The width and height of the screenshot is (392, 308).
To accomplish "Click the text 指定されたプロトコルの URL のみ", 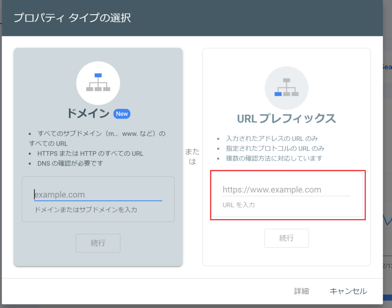I will pyautogui.click(x=275, y=148).
